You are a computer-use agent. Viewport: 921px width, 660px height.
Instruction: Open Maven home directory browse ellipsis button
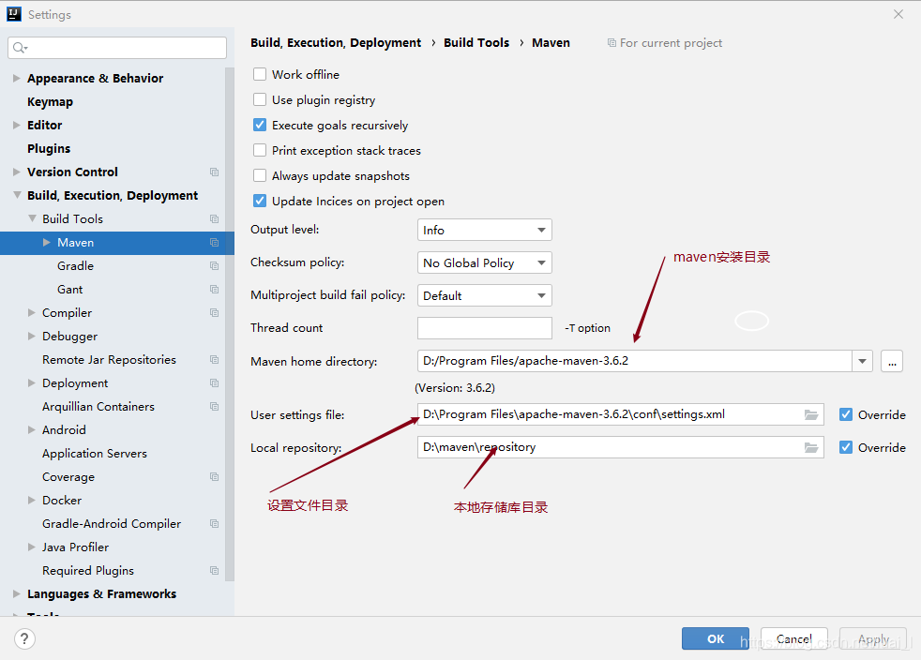pos(892,361)
